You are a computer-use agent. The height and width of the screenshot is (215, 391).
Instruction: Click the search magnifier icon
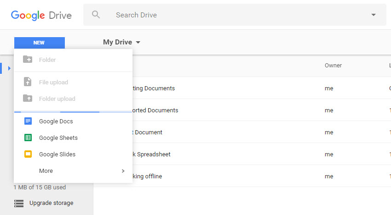(x=96, y=15)
